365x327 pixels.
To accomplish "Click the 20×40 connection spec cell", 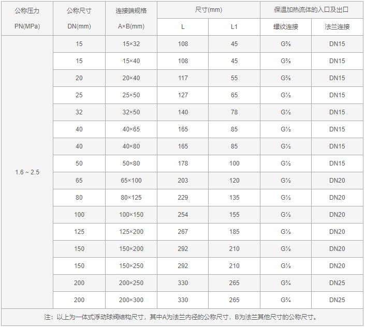I will coord(131,78).
